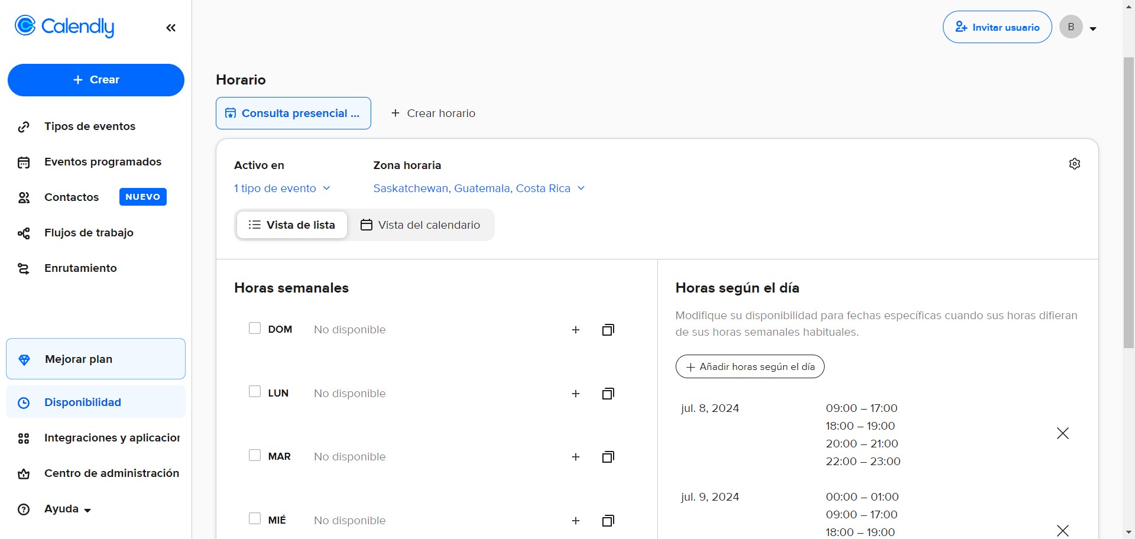1135x539 pixels.
Task: Check the LUN availability checkbox
Action: [255, 391]
